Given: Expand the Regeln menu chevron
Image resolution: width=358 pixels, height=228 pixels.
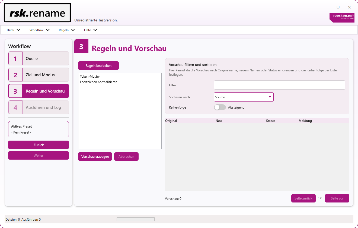Looking at the screenshot, I should [x=73, y=30].
